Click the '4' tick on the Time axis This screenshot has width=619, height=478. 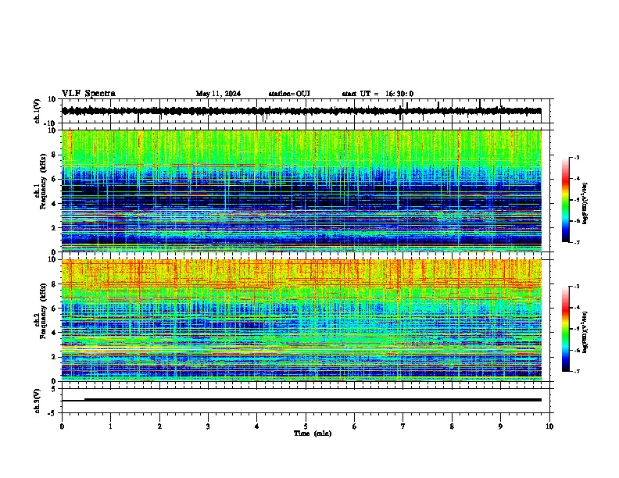257,426
